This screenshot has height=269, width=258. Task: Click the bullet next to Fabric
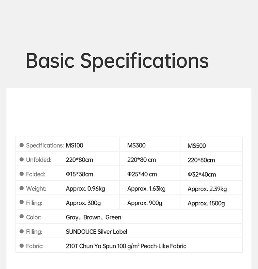pos(22,246)
